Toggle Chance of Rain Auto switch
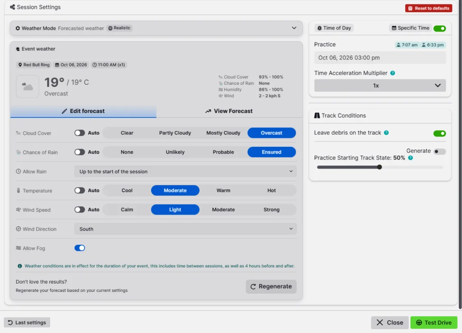 [x=79, y=152]
